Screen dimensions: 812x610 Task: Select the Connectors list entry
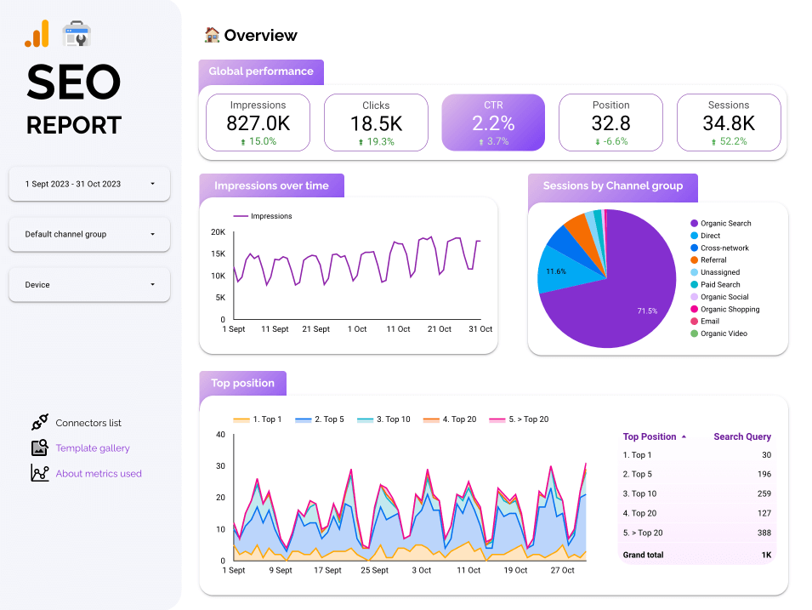click(88, 423)
